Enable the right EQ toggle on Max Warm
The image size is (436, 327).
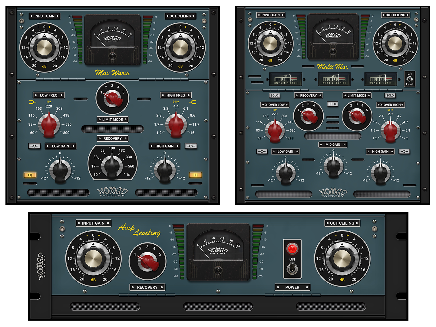pyautogui.click(x=196, y=175)
